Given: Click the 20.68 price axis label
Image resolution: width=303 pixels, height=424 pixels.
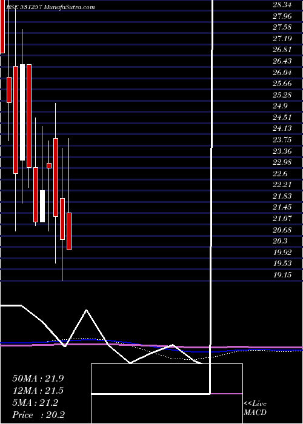Looking at the screenshot, I should (x=282, y=230).
